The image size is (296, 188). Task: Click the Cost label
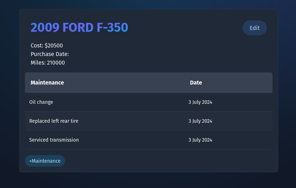click(37, 46)
